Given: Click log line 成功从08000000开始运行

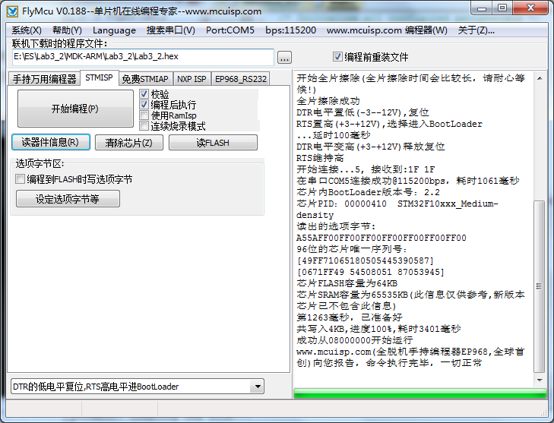Looking at the screenshot, I should point(354,340).
